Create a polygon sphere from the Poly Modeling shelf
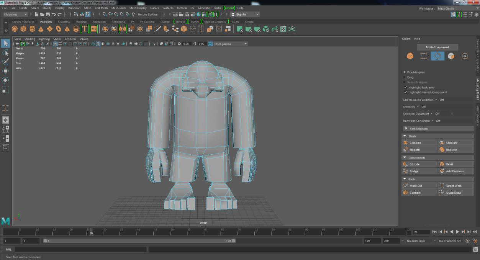 pos(15,28)
